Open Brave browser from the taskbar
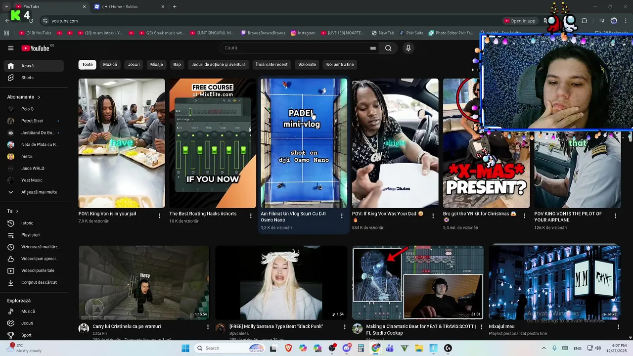633x356 pixels. click(288, 348)
